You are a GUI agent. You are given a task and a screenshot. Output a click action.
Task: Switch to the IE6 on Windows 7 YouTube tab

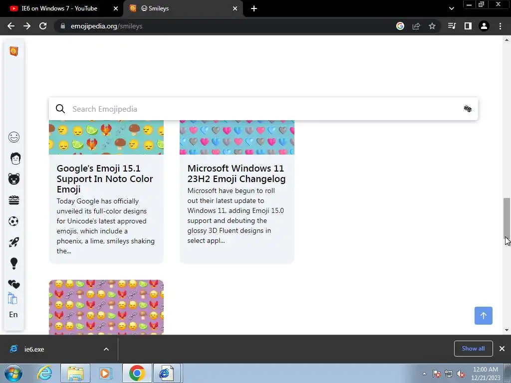(59, 8)
